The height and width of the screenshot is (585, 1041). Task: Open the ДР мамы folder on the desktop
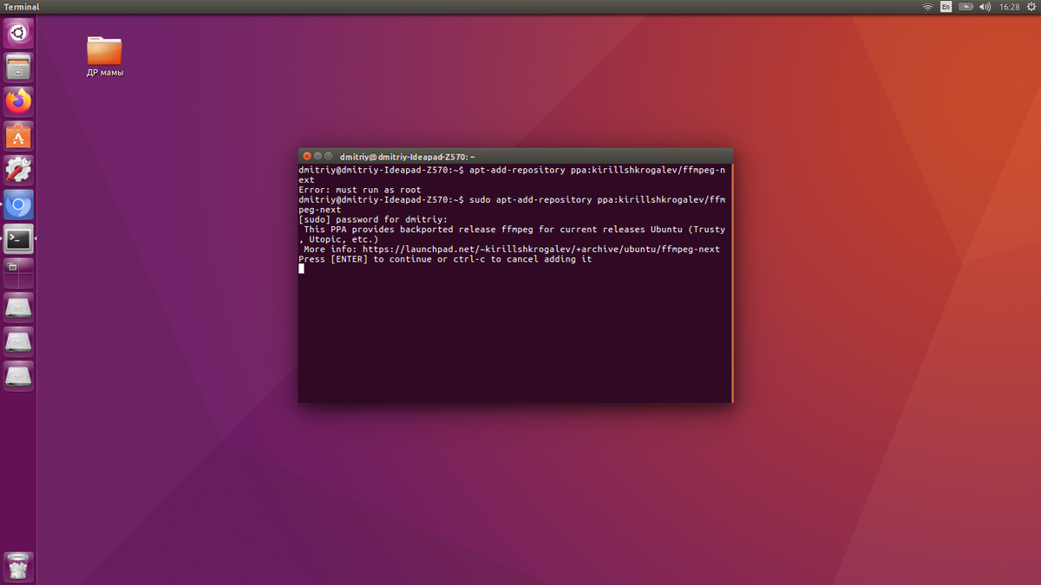(103, 52)
